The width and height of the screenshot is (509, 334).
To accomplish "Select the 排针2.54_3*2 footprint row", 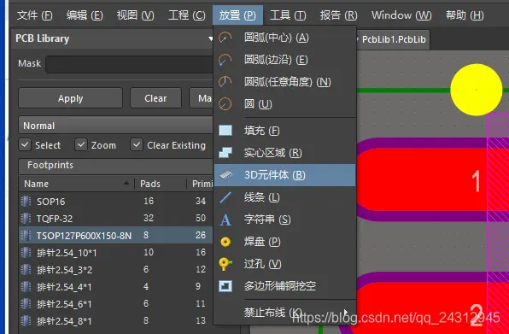I will pos(116,269).
